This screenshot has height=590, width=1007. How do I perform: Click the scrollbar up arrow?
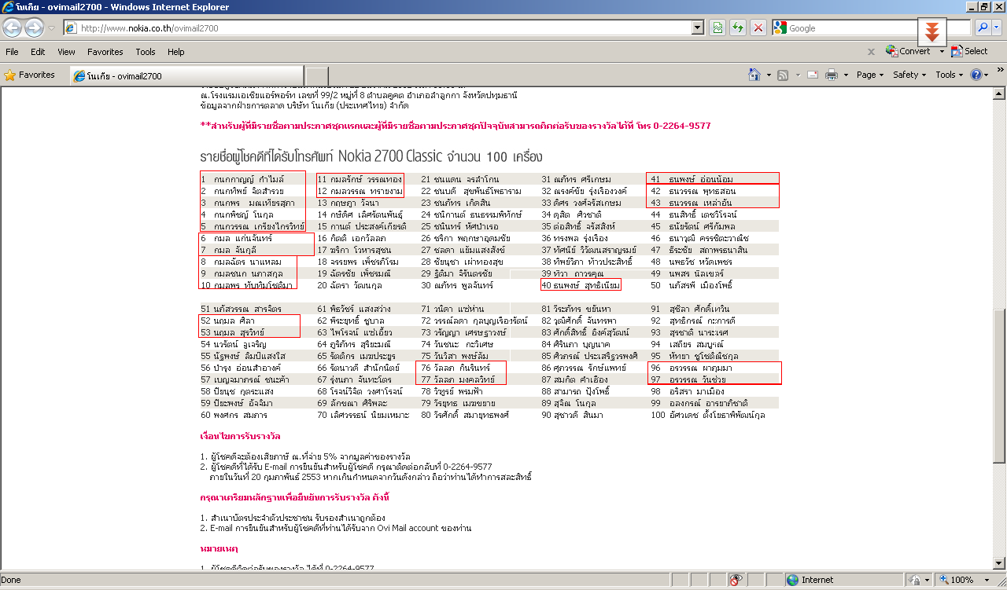point(1000,93)
